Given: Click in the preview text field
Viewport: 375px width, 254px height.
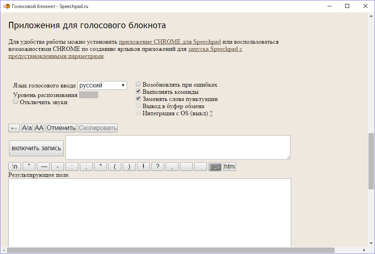Looking at the screenshot, I should [x=178, y=147].
